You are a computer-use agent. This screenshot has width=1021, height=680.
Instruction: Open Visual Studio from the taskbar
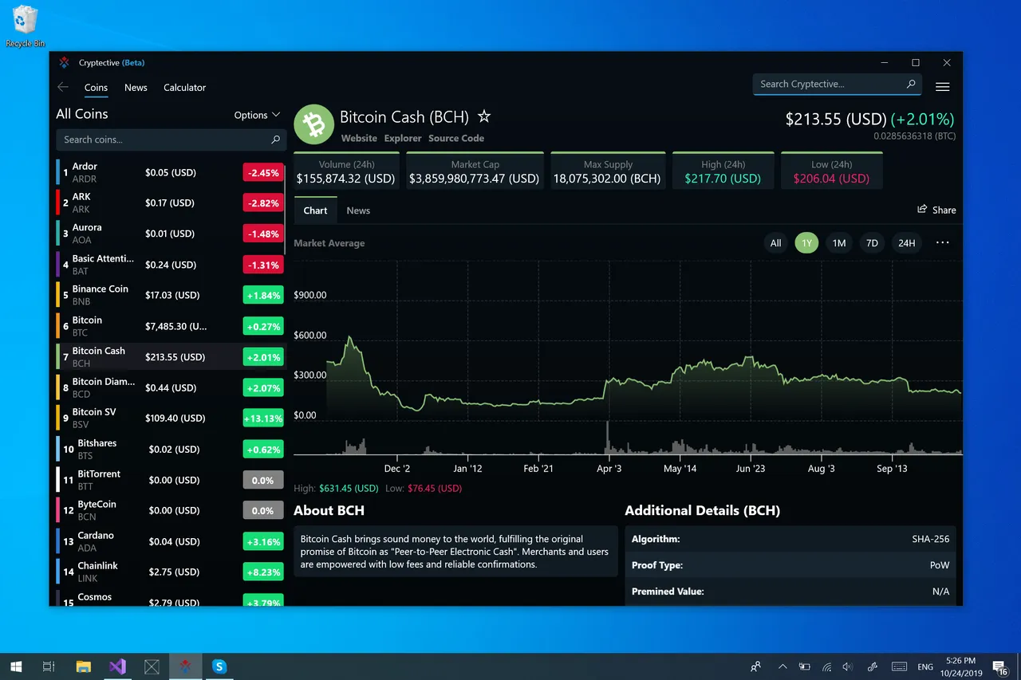(117, 666)
